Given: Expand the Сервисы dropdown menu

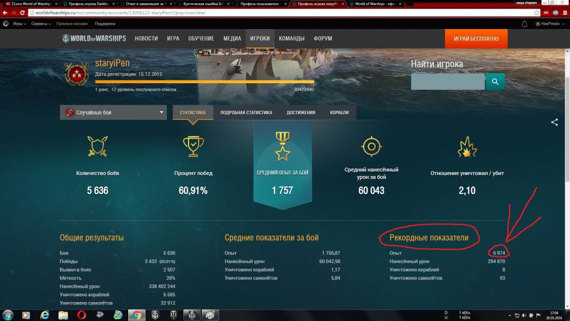Looking at the screenshot, I should coord(41,23).
